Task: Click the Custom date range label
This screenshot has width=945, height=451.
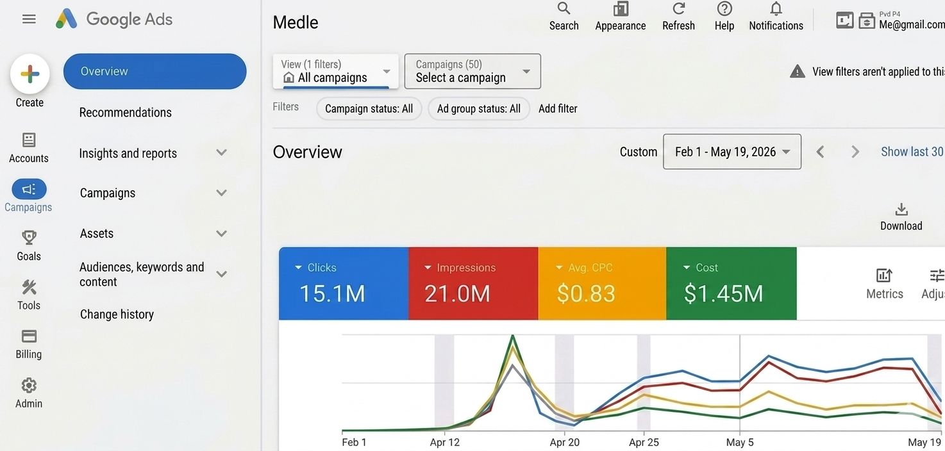Action: pos(639,152)
